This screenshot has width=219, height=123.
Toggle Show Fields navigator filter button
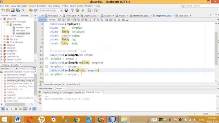click(x=7, y=109)
